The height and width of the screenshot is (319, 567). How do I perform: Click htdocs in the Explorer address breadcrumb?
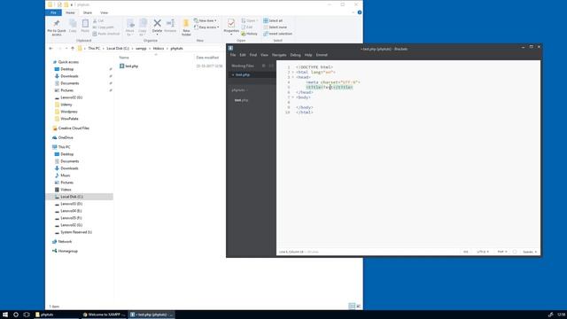(159, 49)
